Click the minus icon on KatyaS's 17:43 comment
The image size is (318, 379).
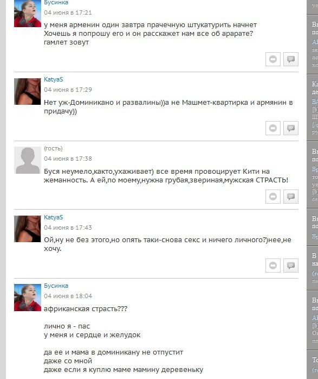pos(273,266)
